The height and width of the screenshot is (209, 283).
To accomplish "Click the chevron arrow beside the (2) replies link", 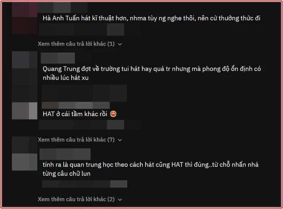I will coord(120,199).
